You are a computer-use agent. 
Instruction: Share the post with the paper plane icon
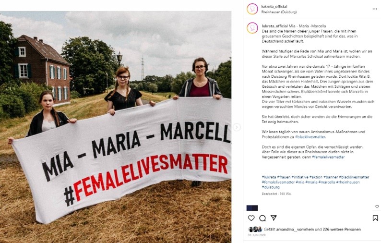tap(274, 218)
